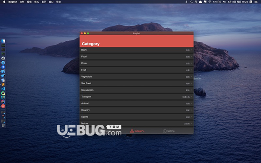Open the 帮助 menu
This screenshot has height=163, width=261.
[58, 2]
